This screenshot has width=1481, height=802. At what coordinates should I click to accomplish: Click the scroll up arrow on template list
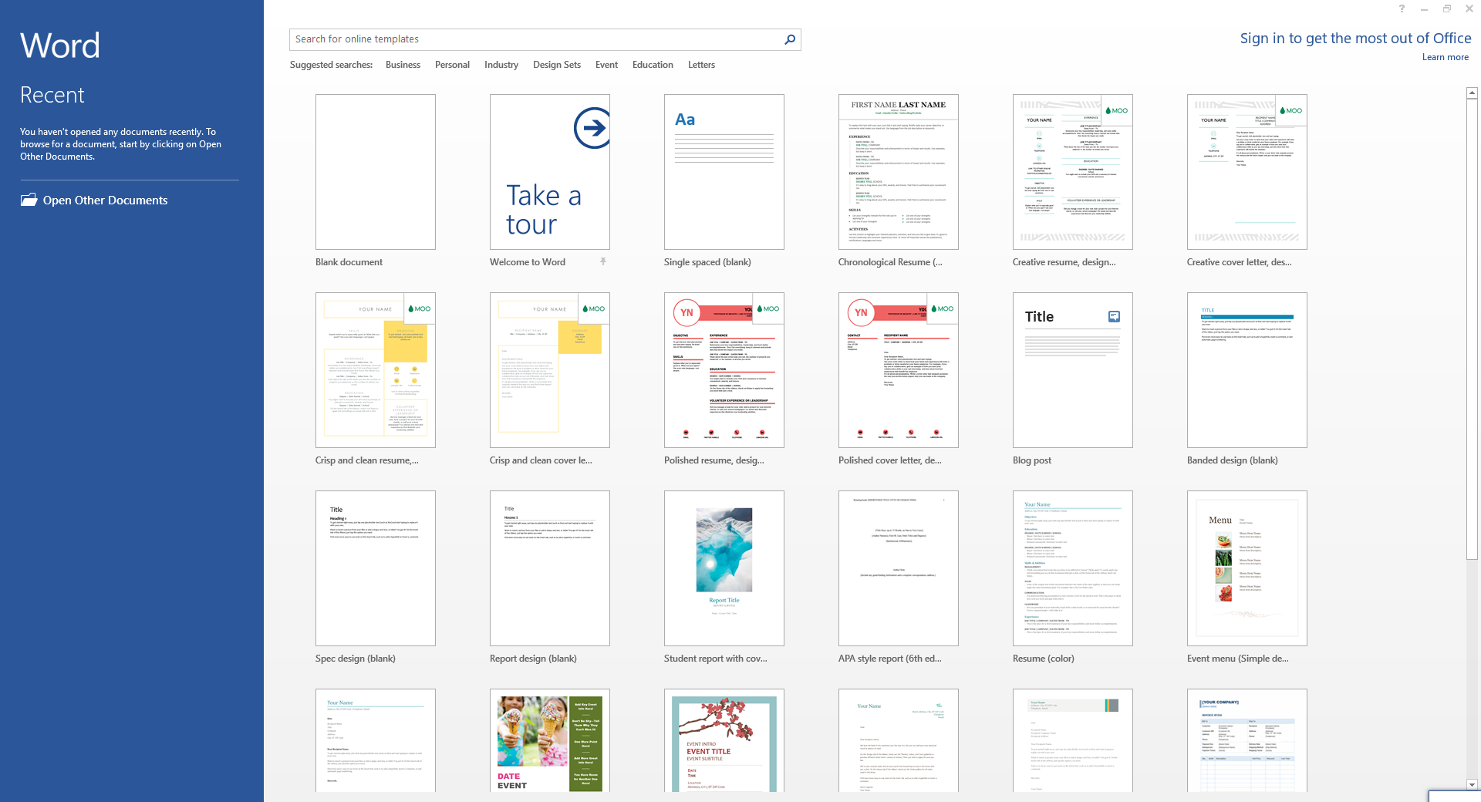1472,93
